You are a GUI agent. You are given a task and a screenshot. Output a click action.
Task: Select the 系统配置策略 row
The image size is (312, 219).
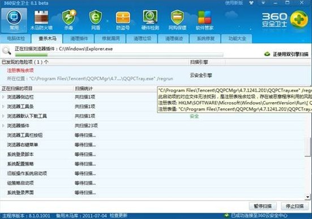click(20, 164)
